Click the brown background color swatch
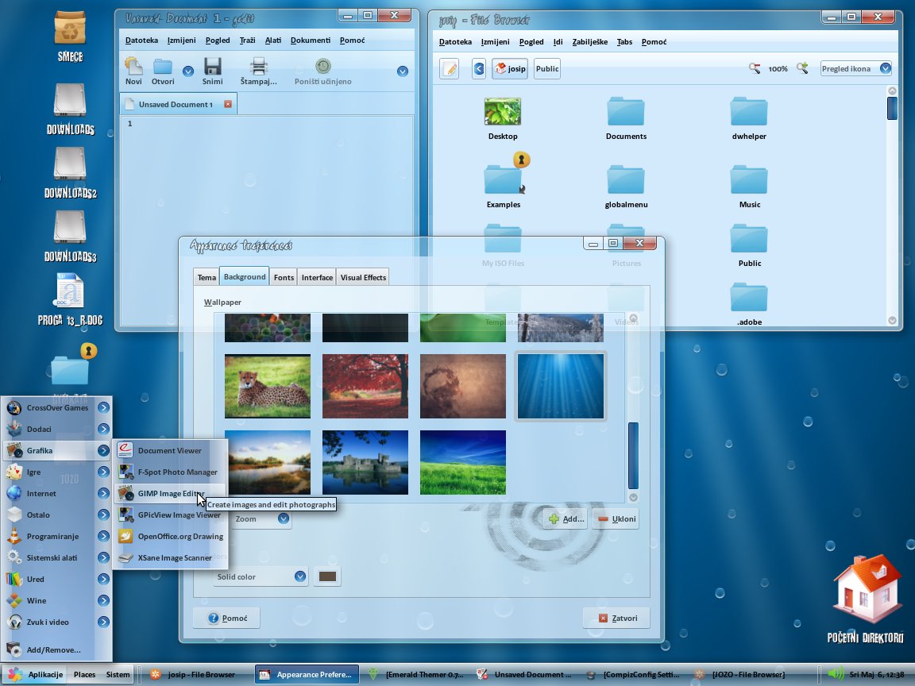This screenshot has width=915, height=686. (327, 576)
